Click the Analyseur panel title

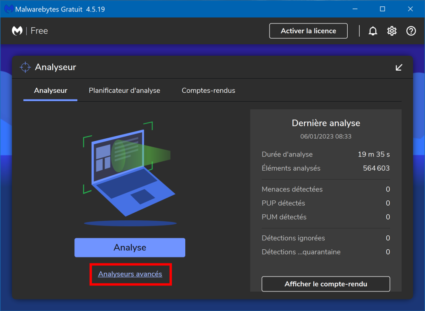[x=56, y=67]
